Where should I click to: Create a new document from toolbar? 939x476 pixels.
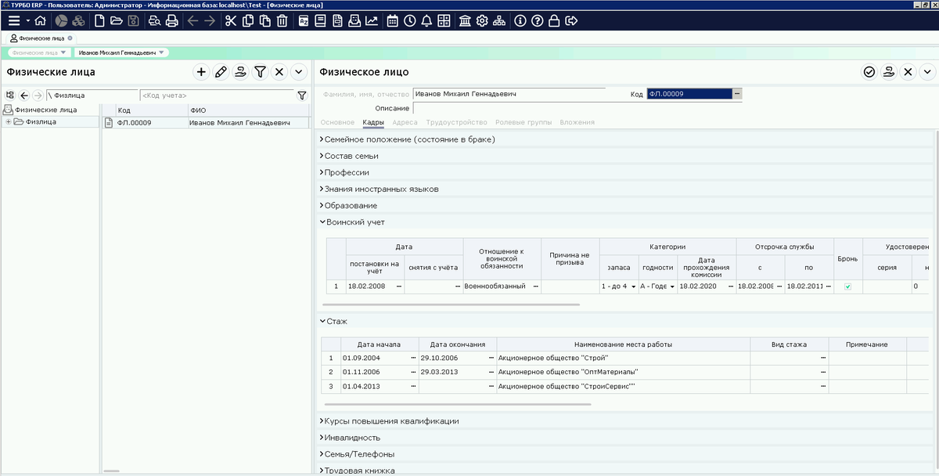coord(99,20)
